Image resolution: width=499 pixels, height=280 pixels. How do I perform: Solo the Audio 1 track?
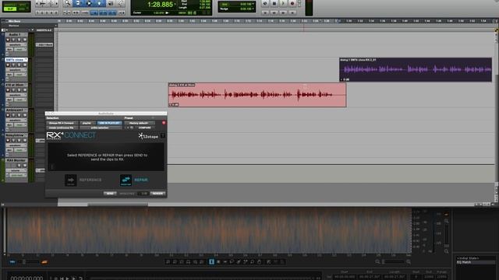click(19, 40)
